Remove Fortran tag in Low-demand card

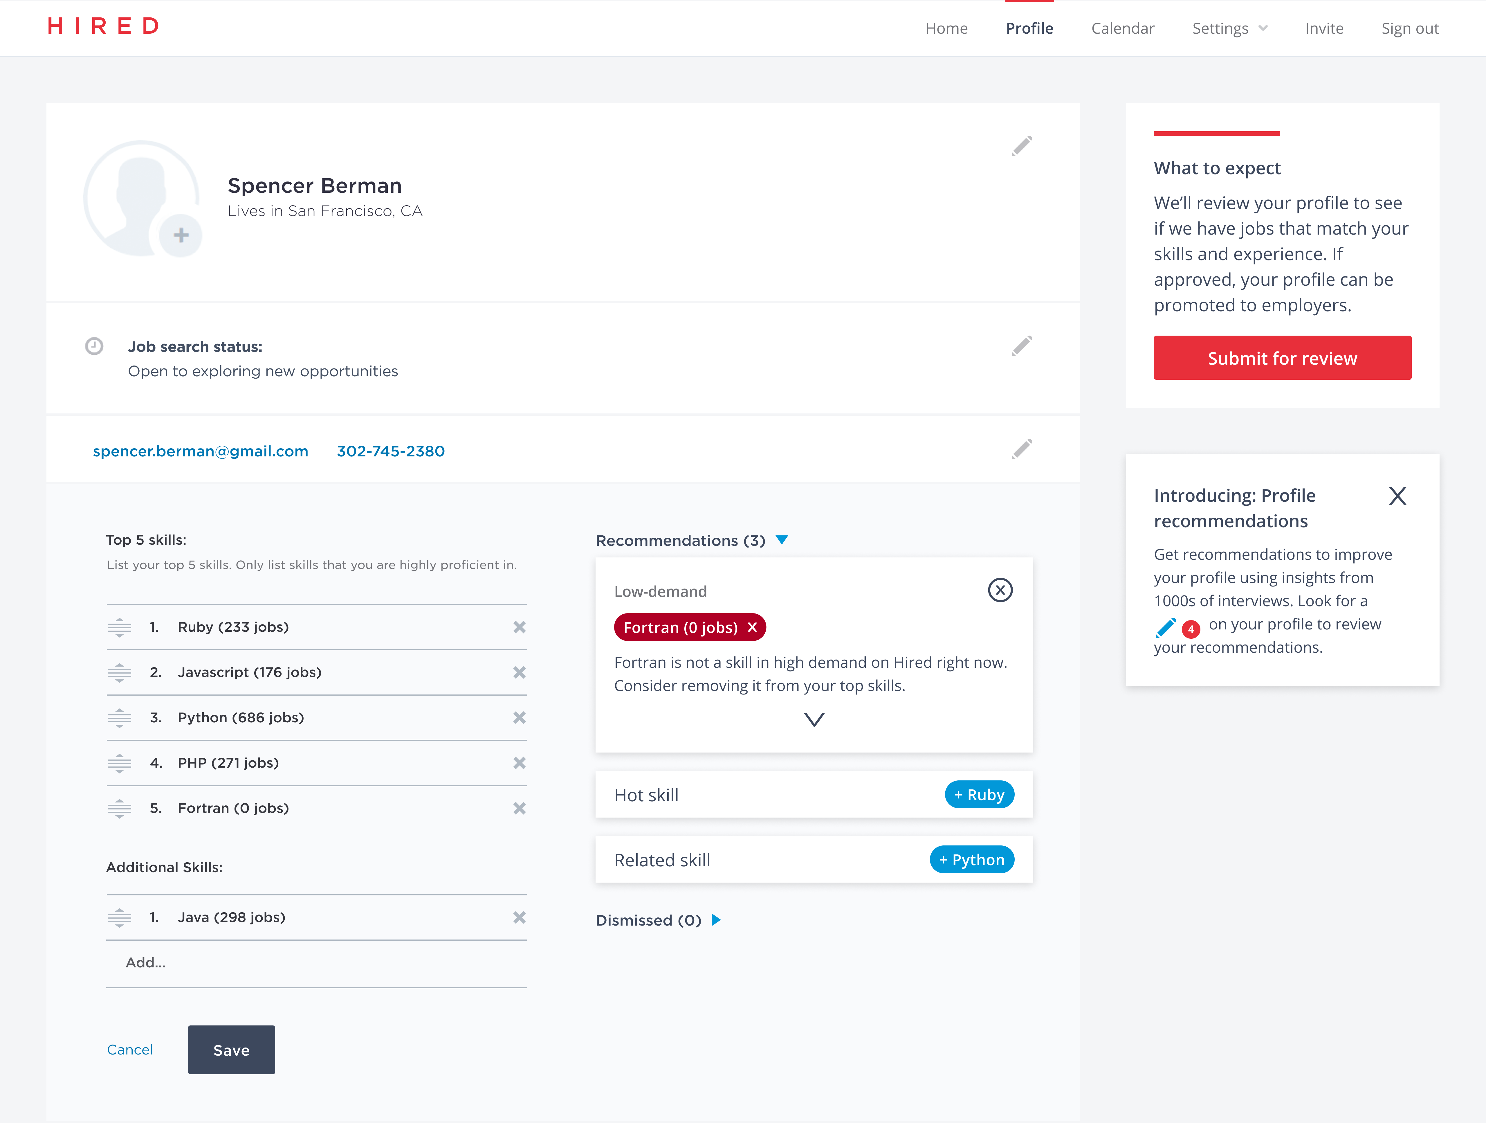click(752, 627)
